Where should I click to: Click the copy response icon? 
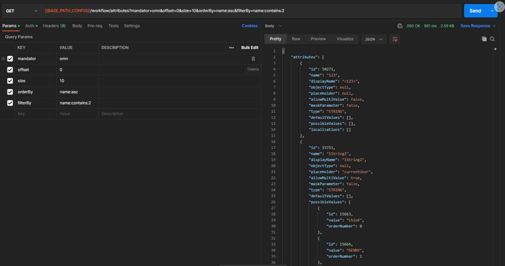tap(484, 39)
